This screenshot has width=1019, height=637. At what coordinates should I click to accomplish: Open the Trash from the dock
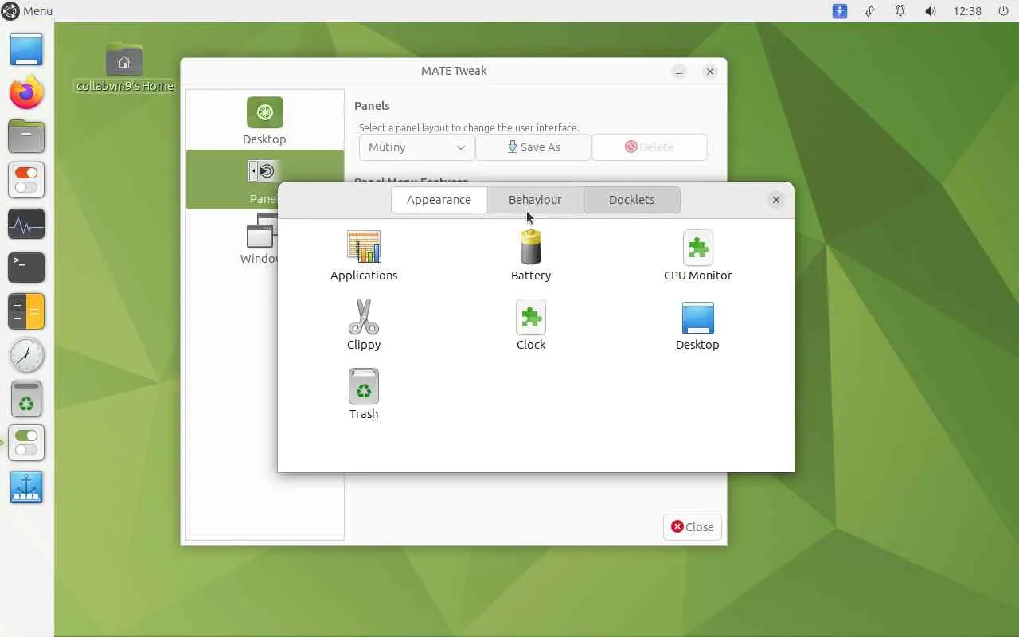pyautogui.click(x=26, y=399)
